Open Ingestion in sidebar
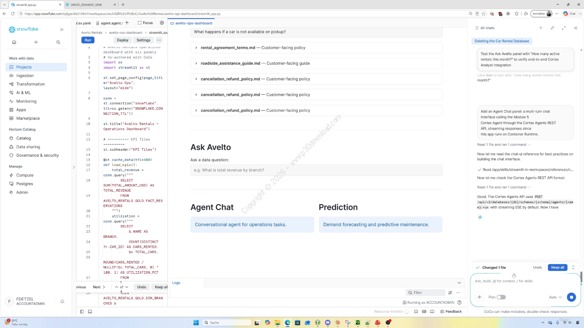 pos(36,76)
